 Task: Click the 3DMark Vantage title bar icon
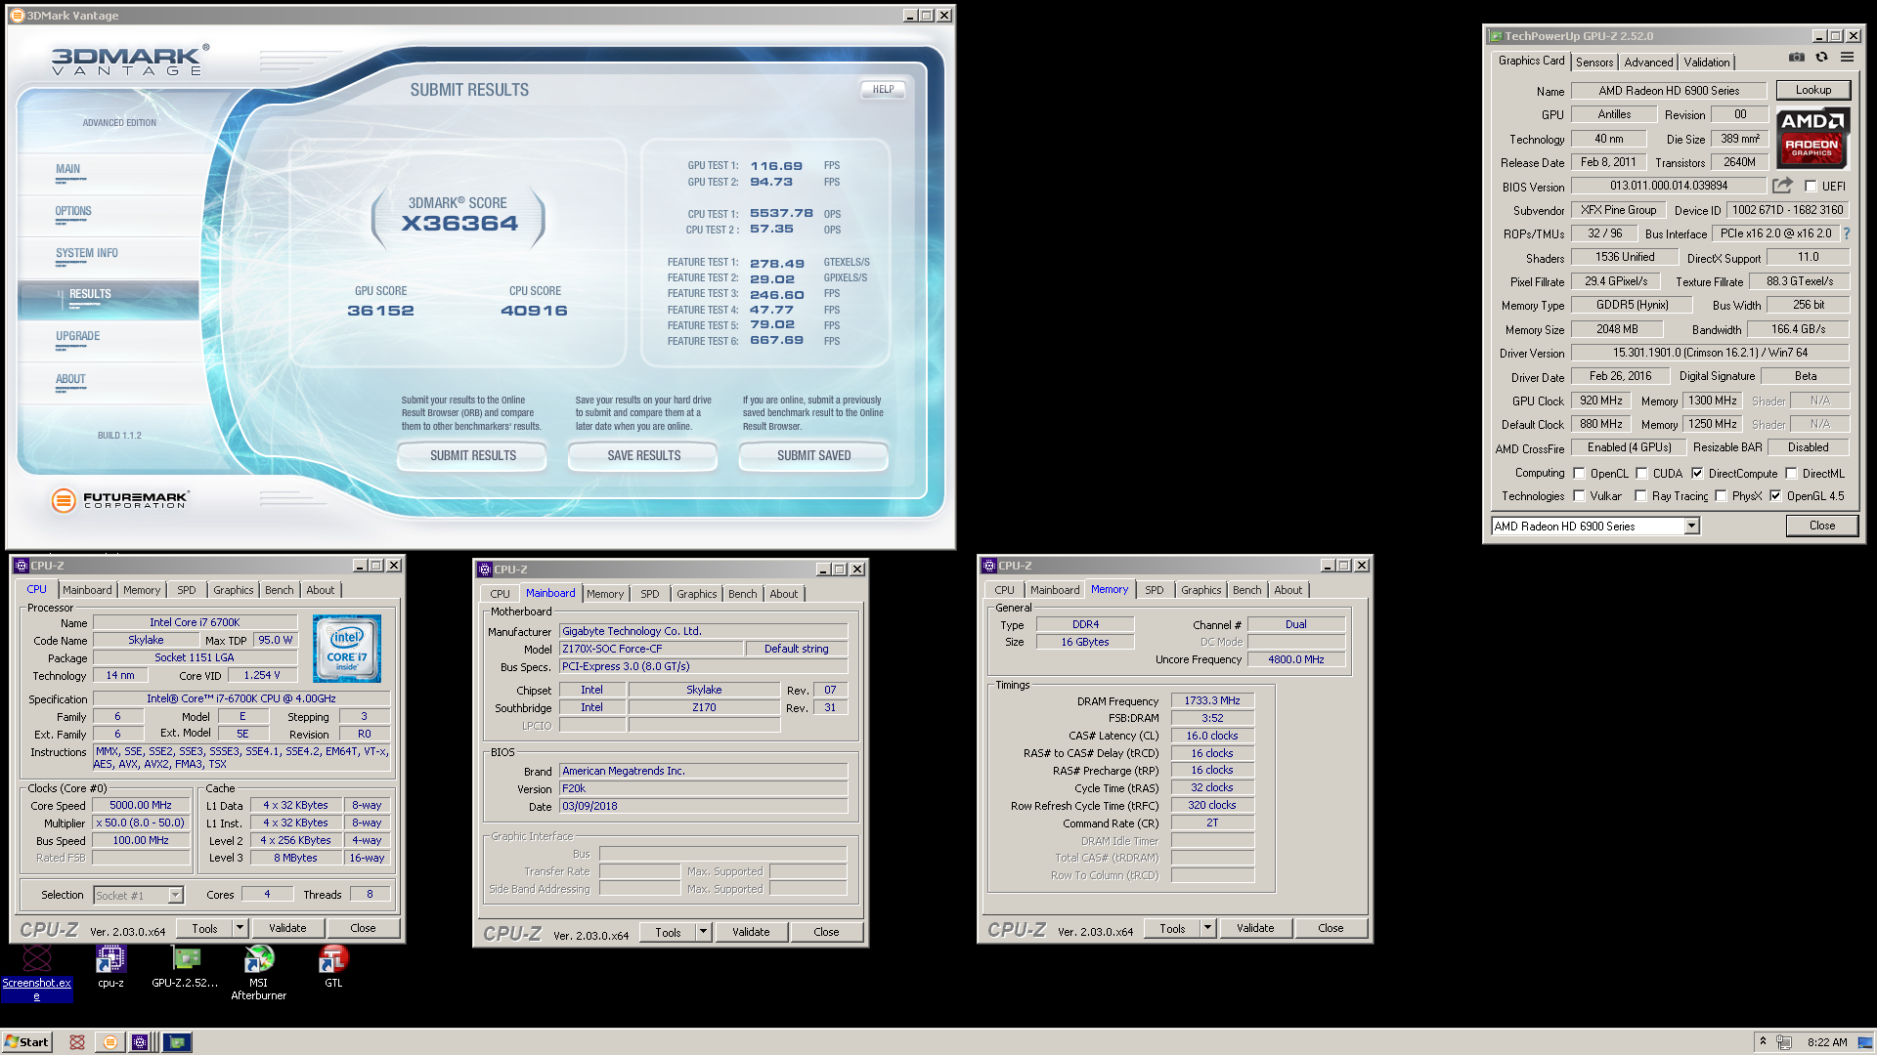pyautogui.click(x=18, y=16)
